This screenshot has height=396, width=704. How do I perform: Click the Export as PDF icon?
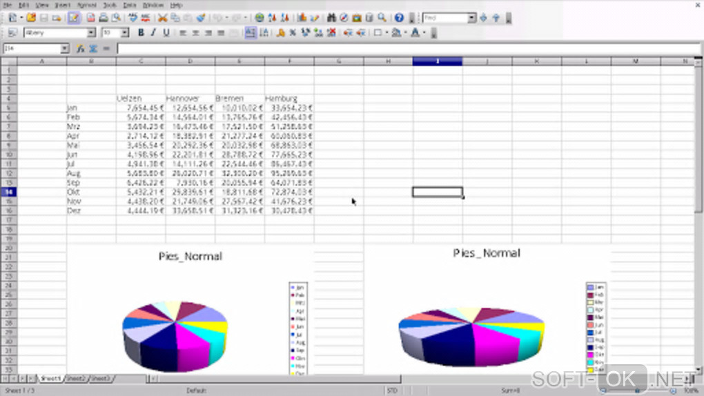90,18
